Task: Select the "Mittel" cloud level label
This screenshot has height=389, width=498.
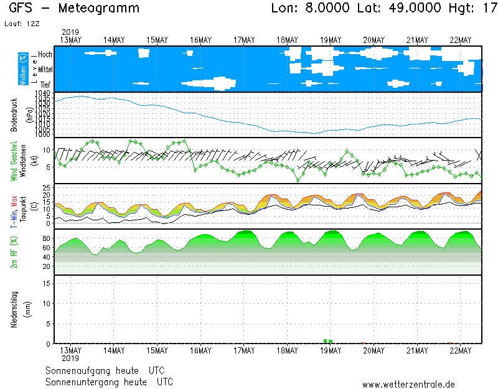Action: click(45, 69)
